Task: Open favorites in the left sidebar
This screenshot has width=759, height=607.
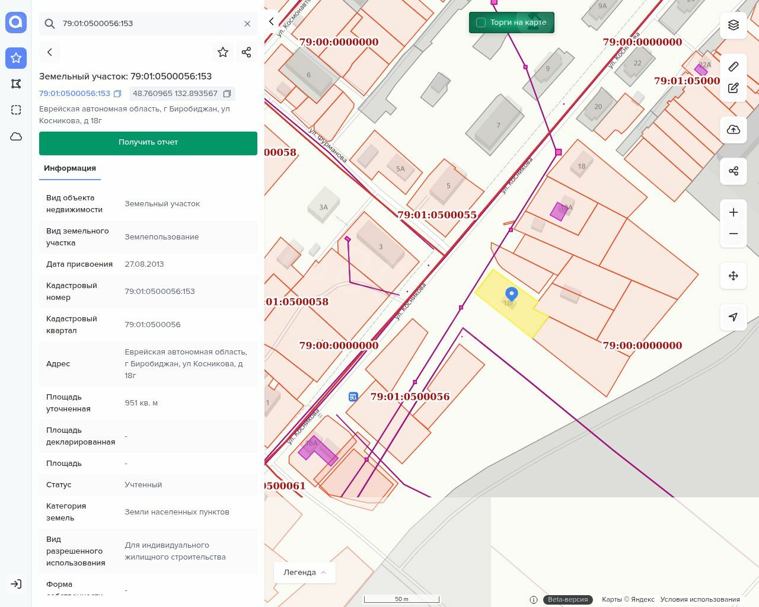Action: pos(16,57)
